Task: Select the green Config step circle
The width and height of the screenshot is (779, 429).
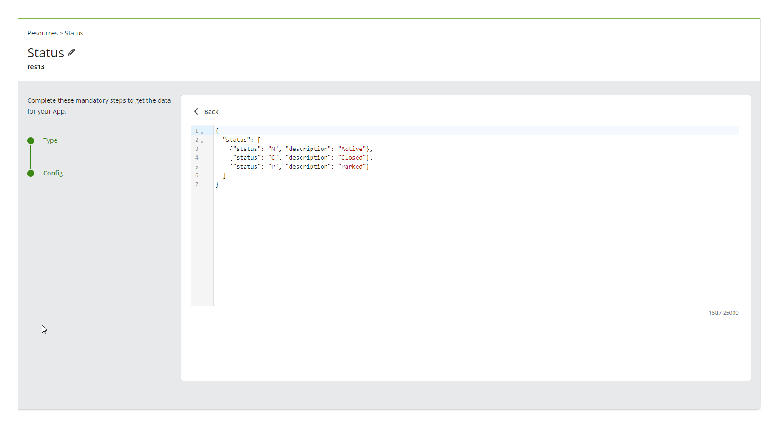Action: (30, 173)
